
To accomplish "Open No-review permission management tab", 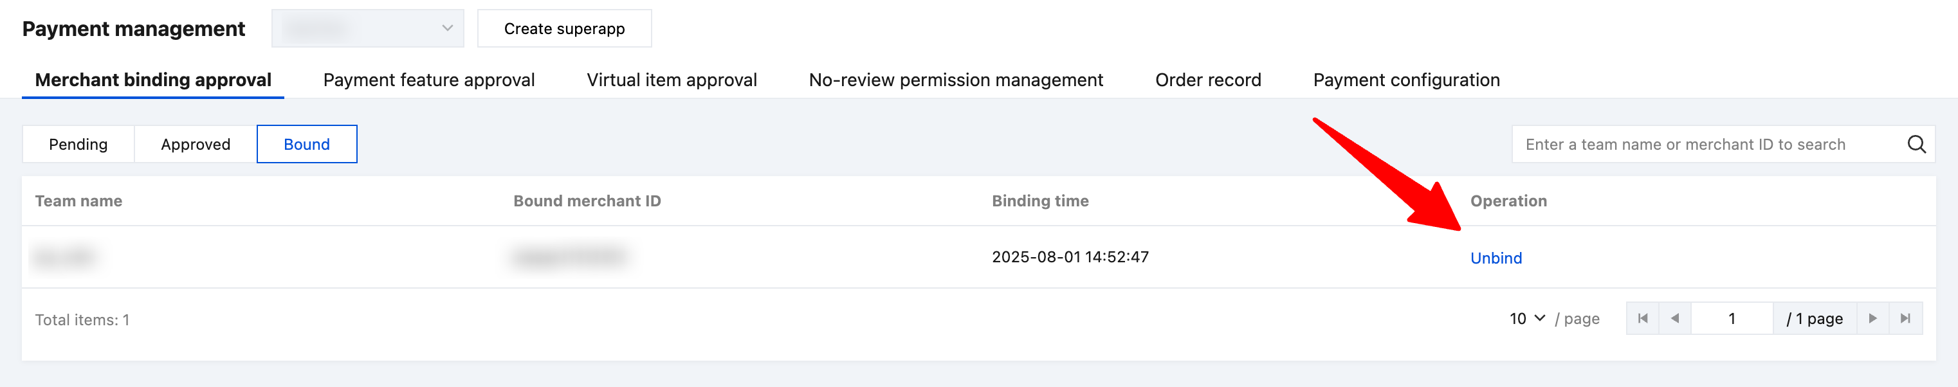I will (955, 80).
